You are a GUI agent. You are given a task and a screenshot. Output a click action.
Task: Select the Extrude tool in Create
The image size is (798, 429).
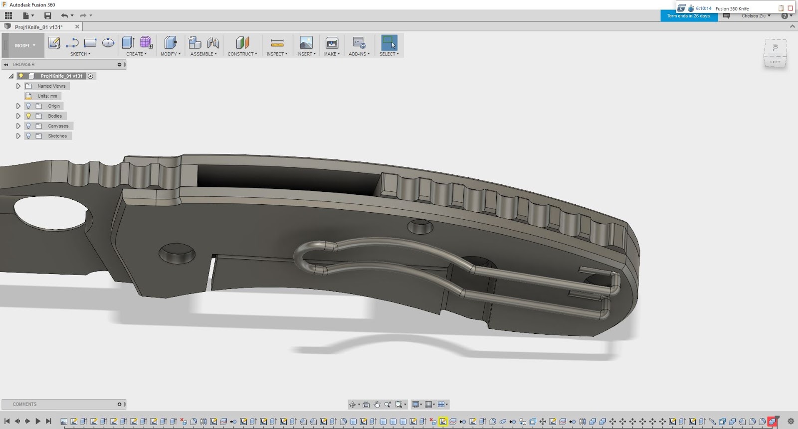(128, 43)
